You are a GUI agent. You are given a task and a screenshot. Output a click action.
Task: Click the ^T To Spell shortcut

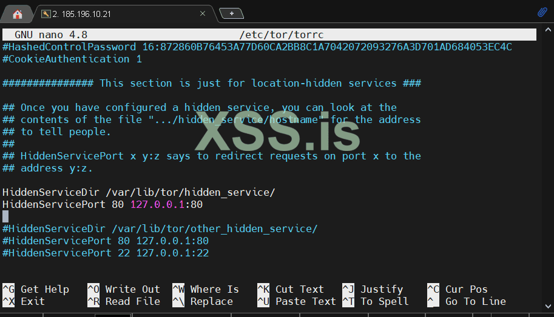pyautogui.click(x=376, y=301)
